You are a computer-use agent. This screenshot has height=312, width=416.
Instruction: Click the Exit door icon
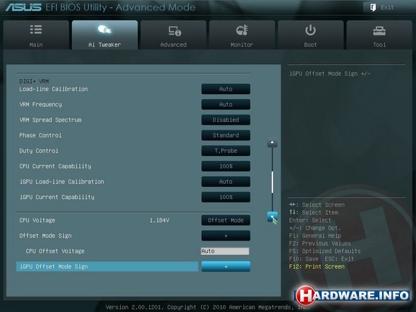(373, 8)
